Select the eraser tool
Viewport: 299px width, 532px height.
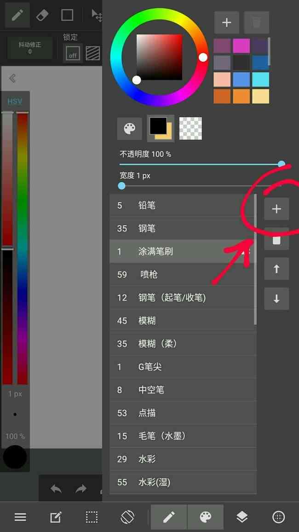(x=42, y=15)
